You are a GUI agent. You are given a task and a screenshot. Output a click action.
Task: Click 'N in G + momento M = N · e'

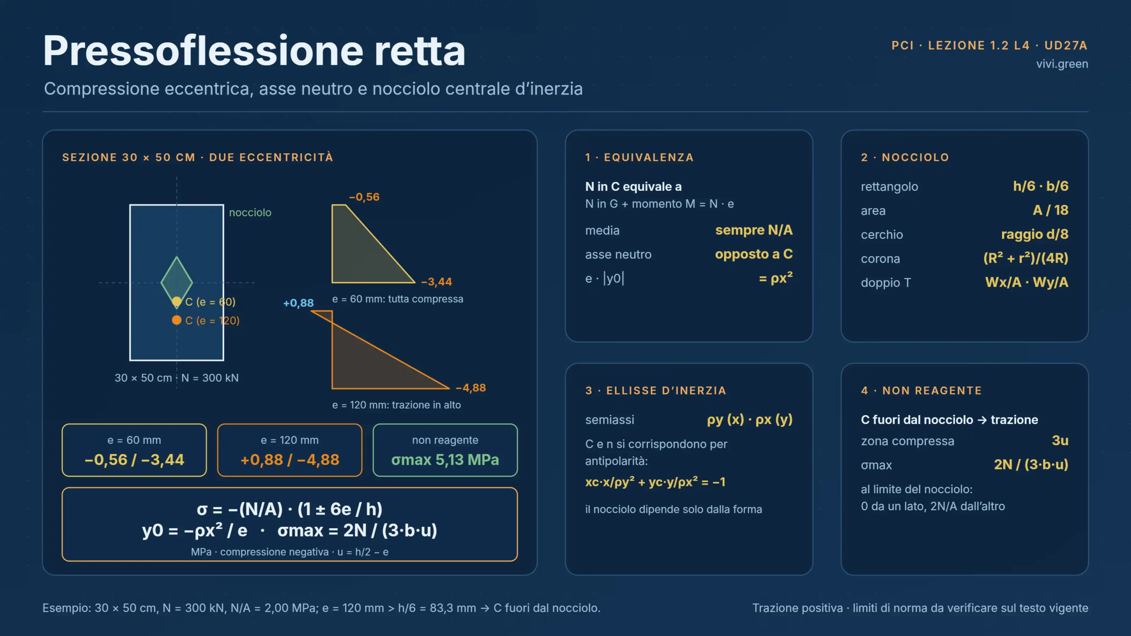[x=660, y=204]
